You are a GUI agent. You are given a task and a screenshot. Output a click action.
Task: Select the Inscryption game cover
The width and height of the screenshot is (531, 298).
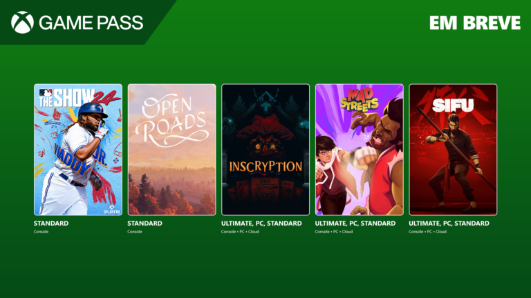(x=265, y=150)
